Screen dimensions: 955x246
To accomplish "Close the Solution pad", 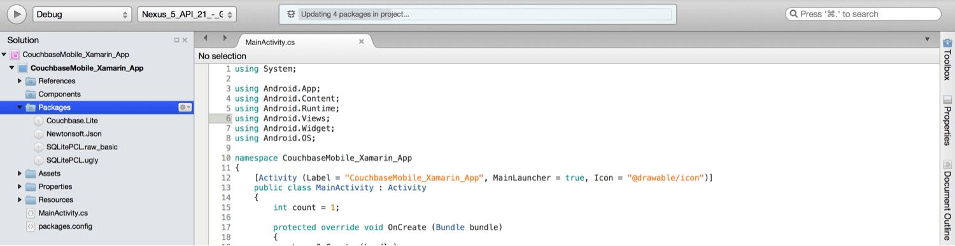I will pos(185,40).
